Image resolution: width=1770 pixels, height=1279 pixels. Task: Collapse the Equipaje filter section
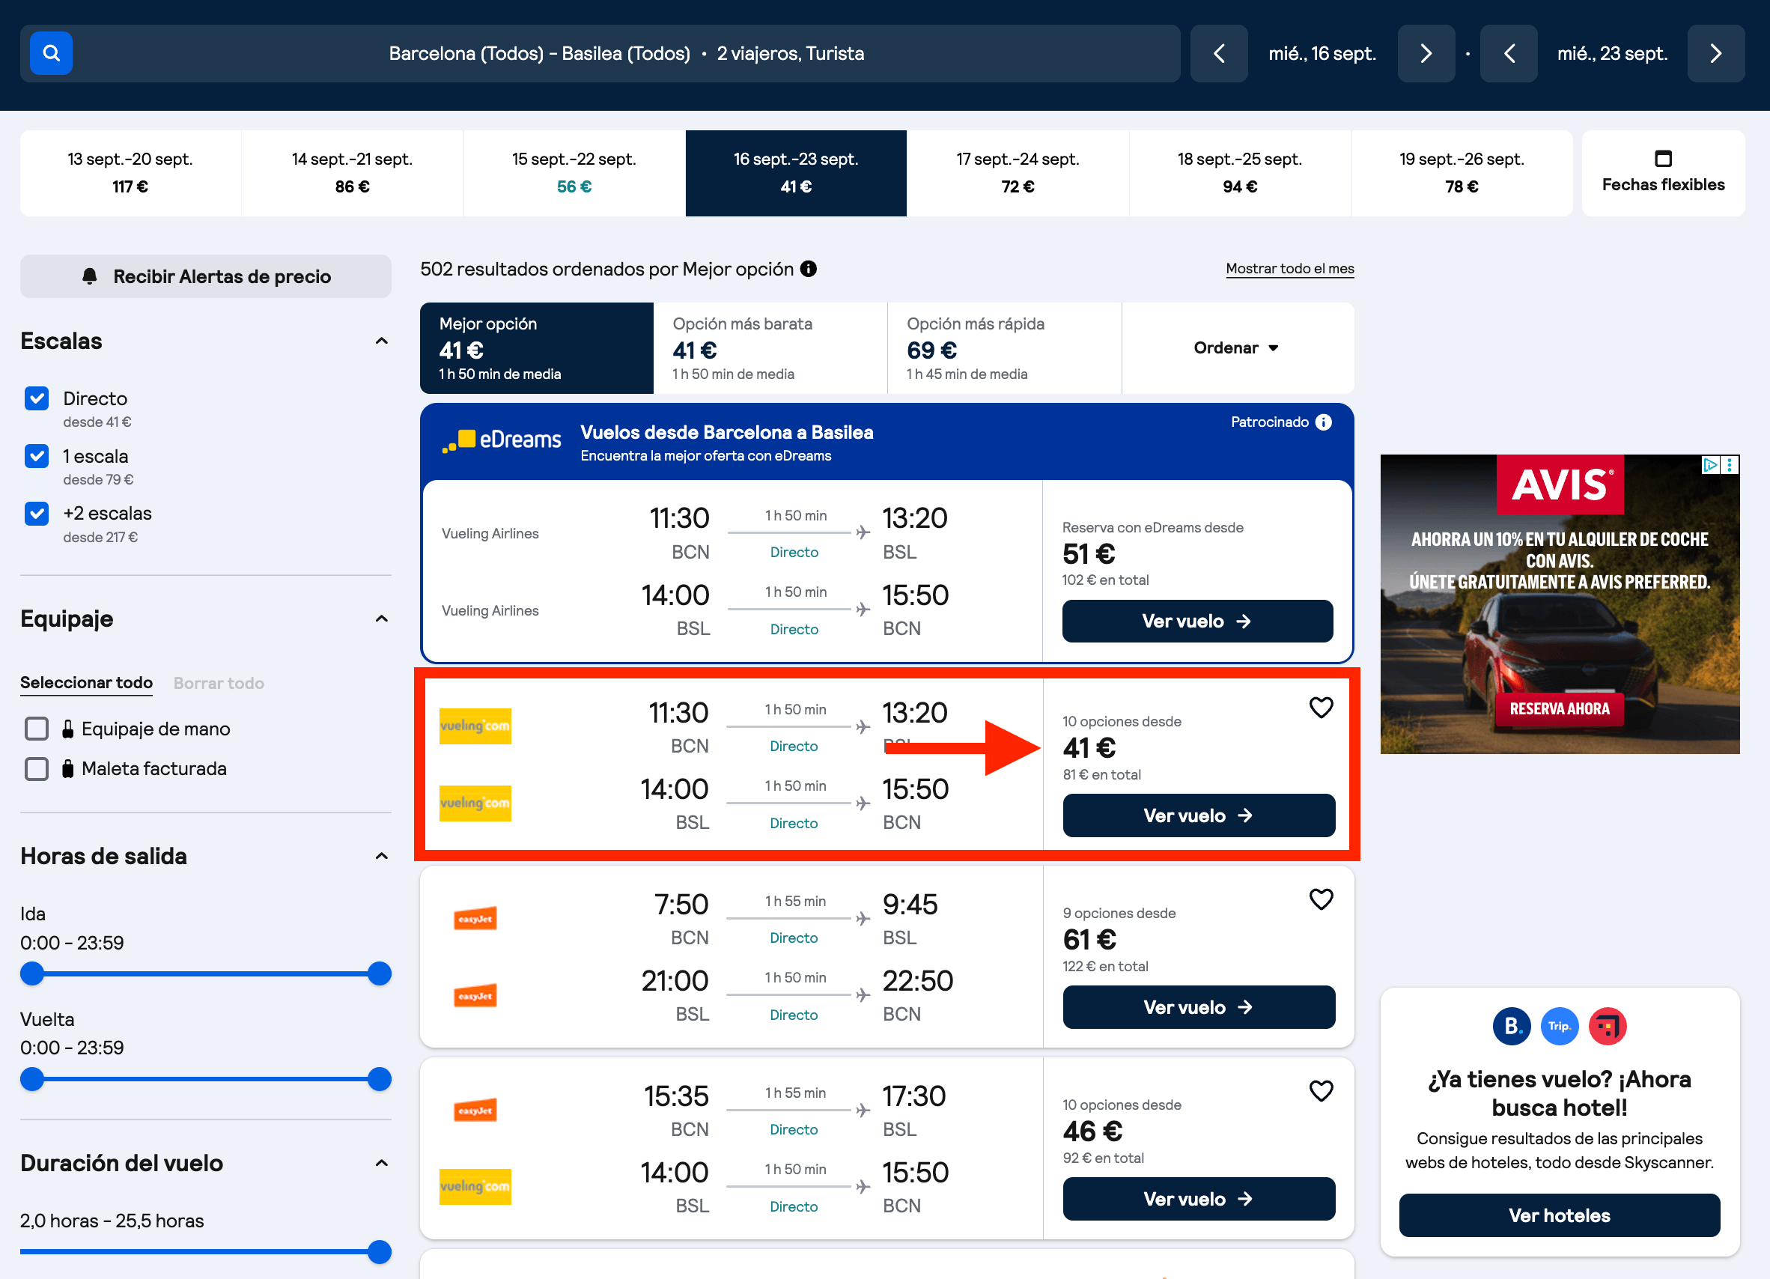[382, 619]
